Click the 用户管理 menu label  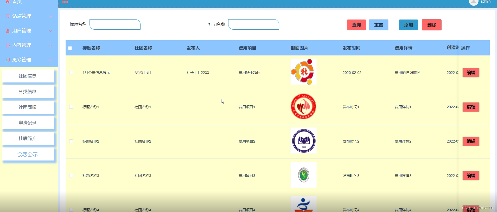click(x=22, y=31)
